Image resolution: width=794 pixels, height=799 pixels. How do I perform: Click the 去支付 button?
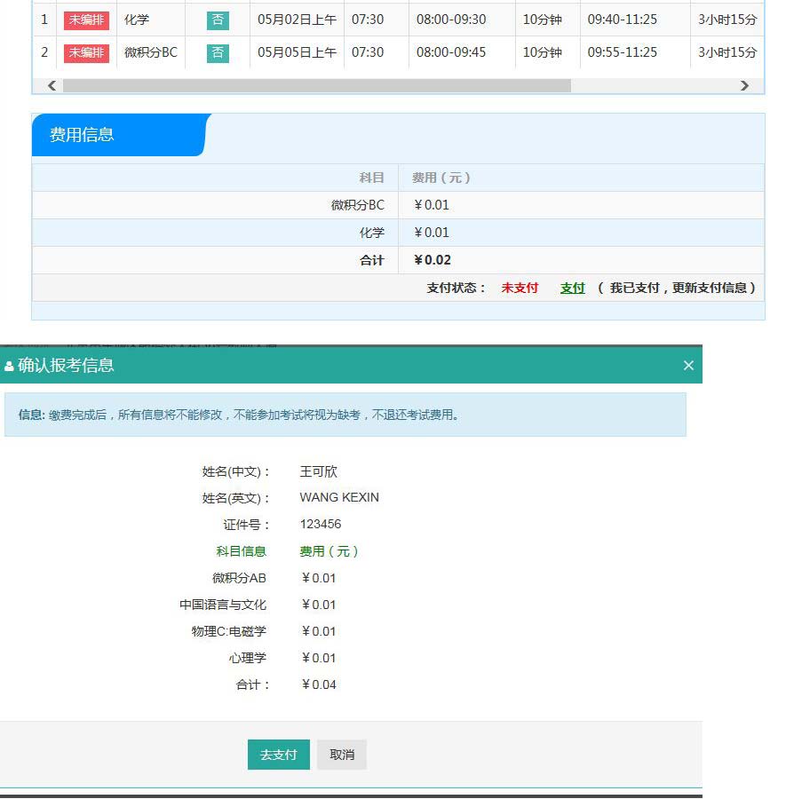[x=278, y=755]
